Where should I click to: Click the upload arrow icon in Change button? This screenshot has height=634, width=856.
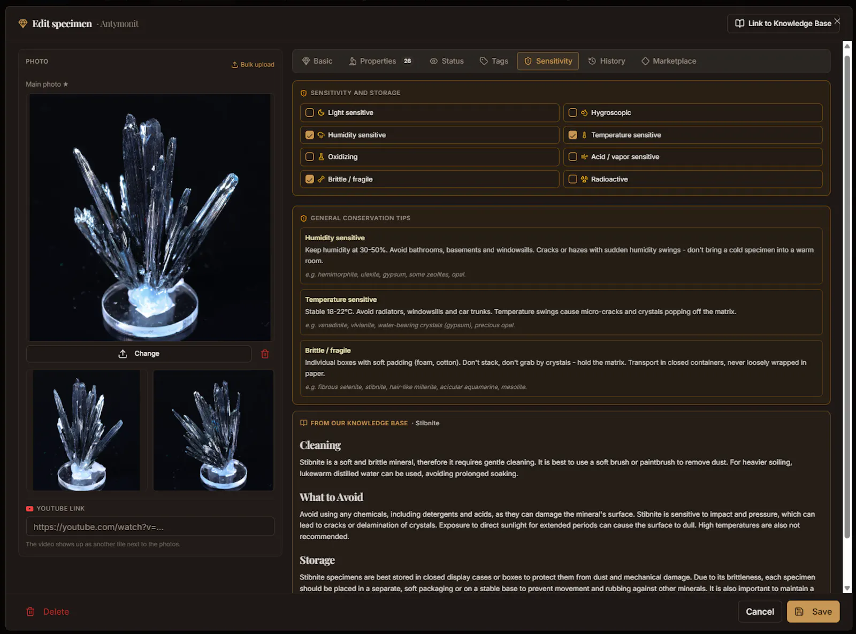coord(123,354)
